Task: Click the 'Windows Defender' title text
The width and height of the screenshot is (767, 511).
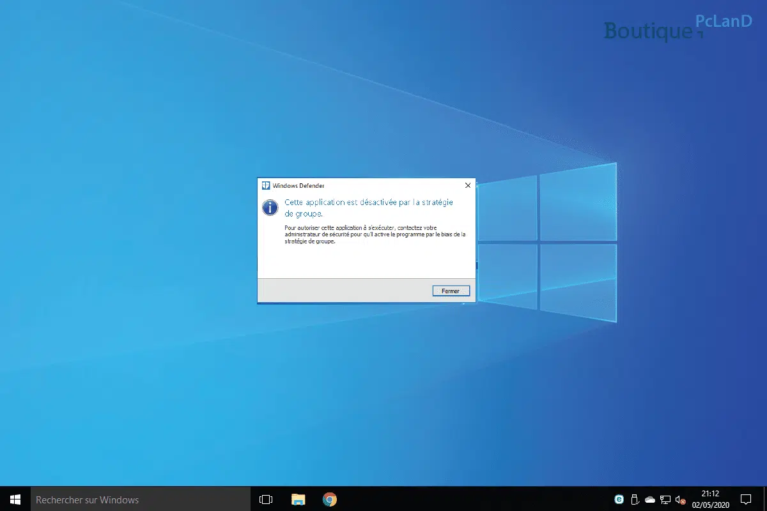Action: (x=298, y=186)
